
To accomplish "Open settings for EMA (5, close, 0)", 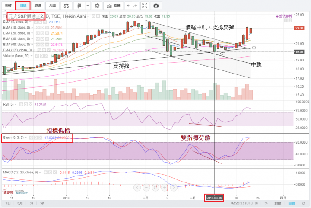I will [x=41, y=22].
